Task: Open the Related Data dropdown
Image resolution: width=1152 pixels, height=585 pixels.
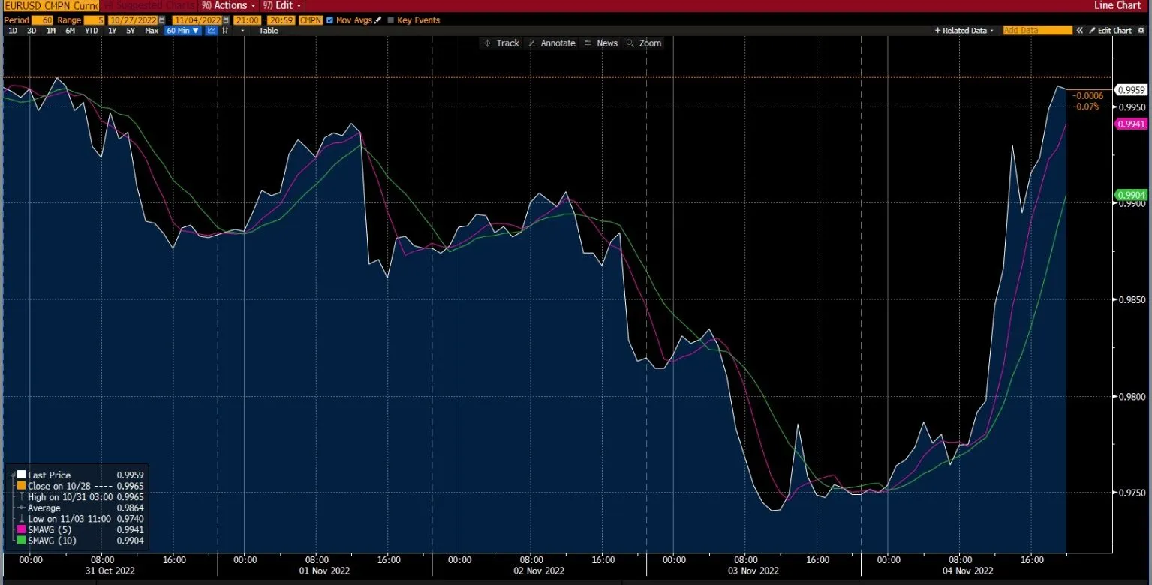Action: (x=991, y=30)
